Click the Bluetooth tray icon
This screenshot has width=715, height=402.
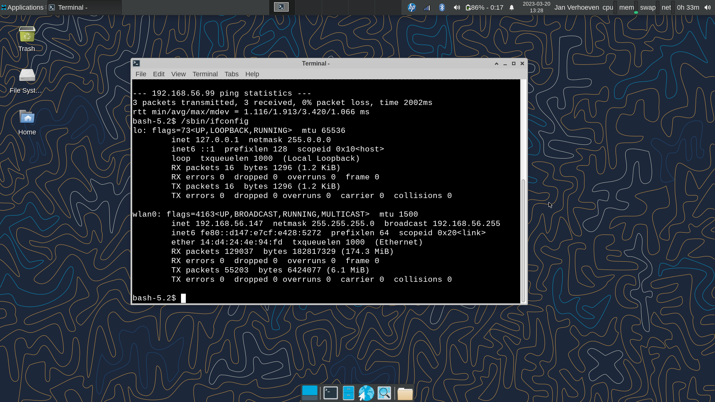442,7
